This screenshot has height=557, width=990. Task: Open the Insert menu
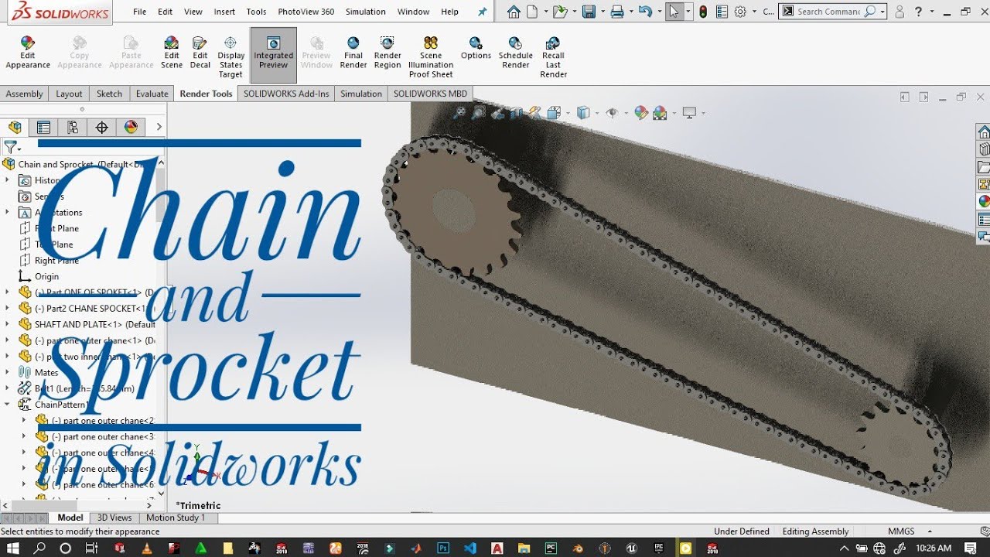point(224,12)
